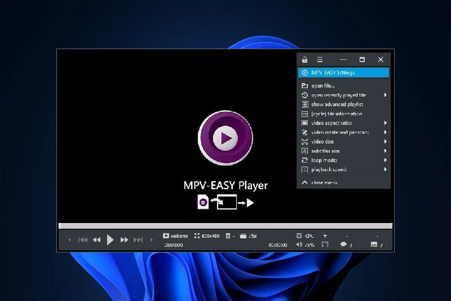Image resolution: width=451 pixels, height=301 pixels.
Task: Click the history clock icon for recent files
Action: point(304,95)
